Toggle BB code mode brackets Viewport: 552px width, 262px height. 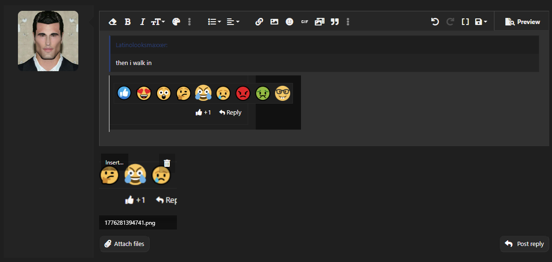tap(465, 22)
